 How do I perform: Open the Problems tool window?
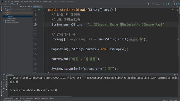30,98
